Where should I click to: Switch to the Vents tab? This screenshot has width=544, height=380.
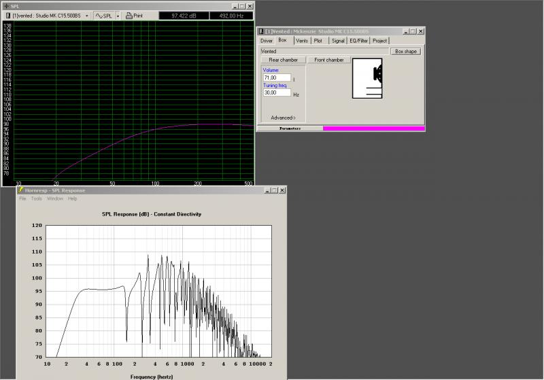(302, 41)
